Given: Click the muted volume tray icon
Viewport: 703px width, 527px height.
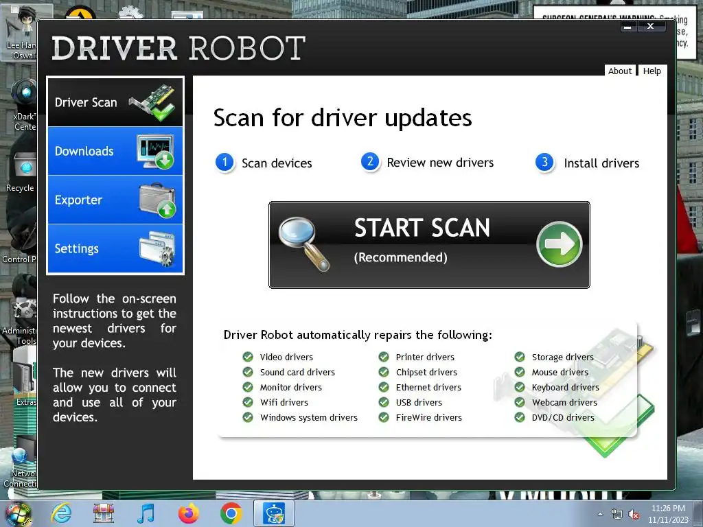Looking at the screenshot, I should point(634,515).
